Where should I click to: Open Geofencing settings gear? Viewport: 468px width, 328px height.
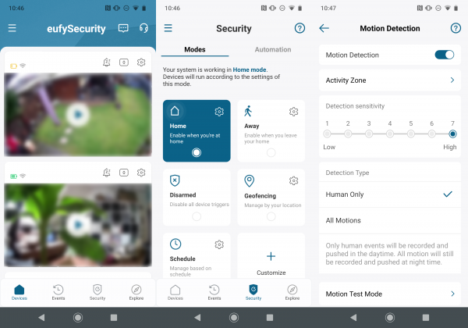tap(294, 180)
